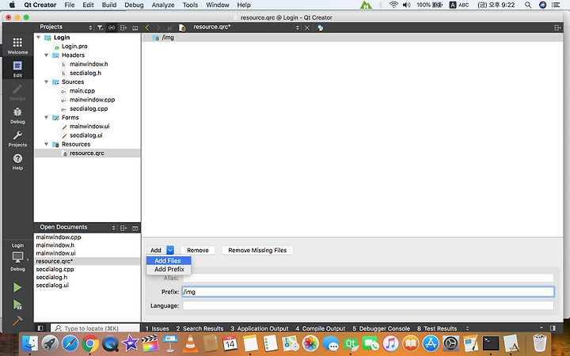Viewport: 570px width, 356px height.
Task: Click the Remove button
Action: [198, 250]
